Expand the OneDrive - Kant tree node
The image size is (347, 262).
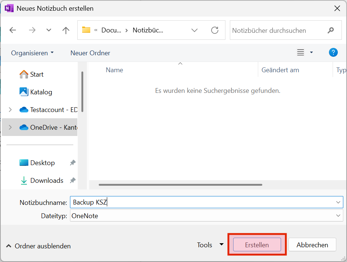click(10, 127)
